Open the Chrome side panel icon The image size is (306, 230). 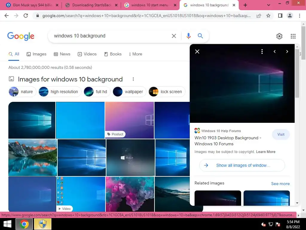click(x=280, y=16)
